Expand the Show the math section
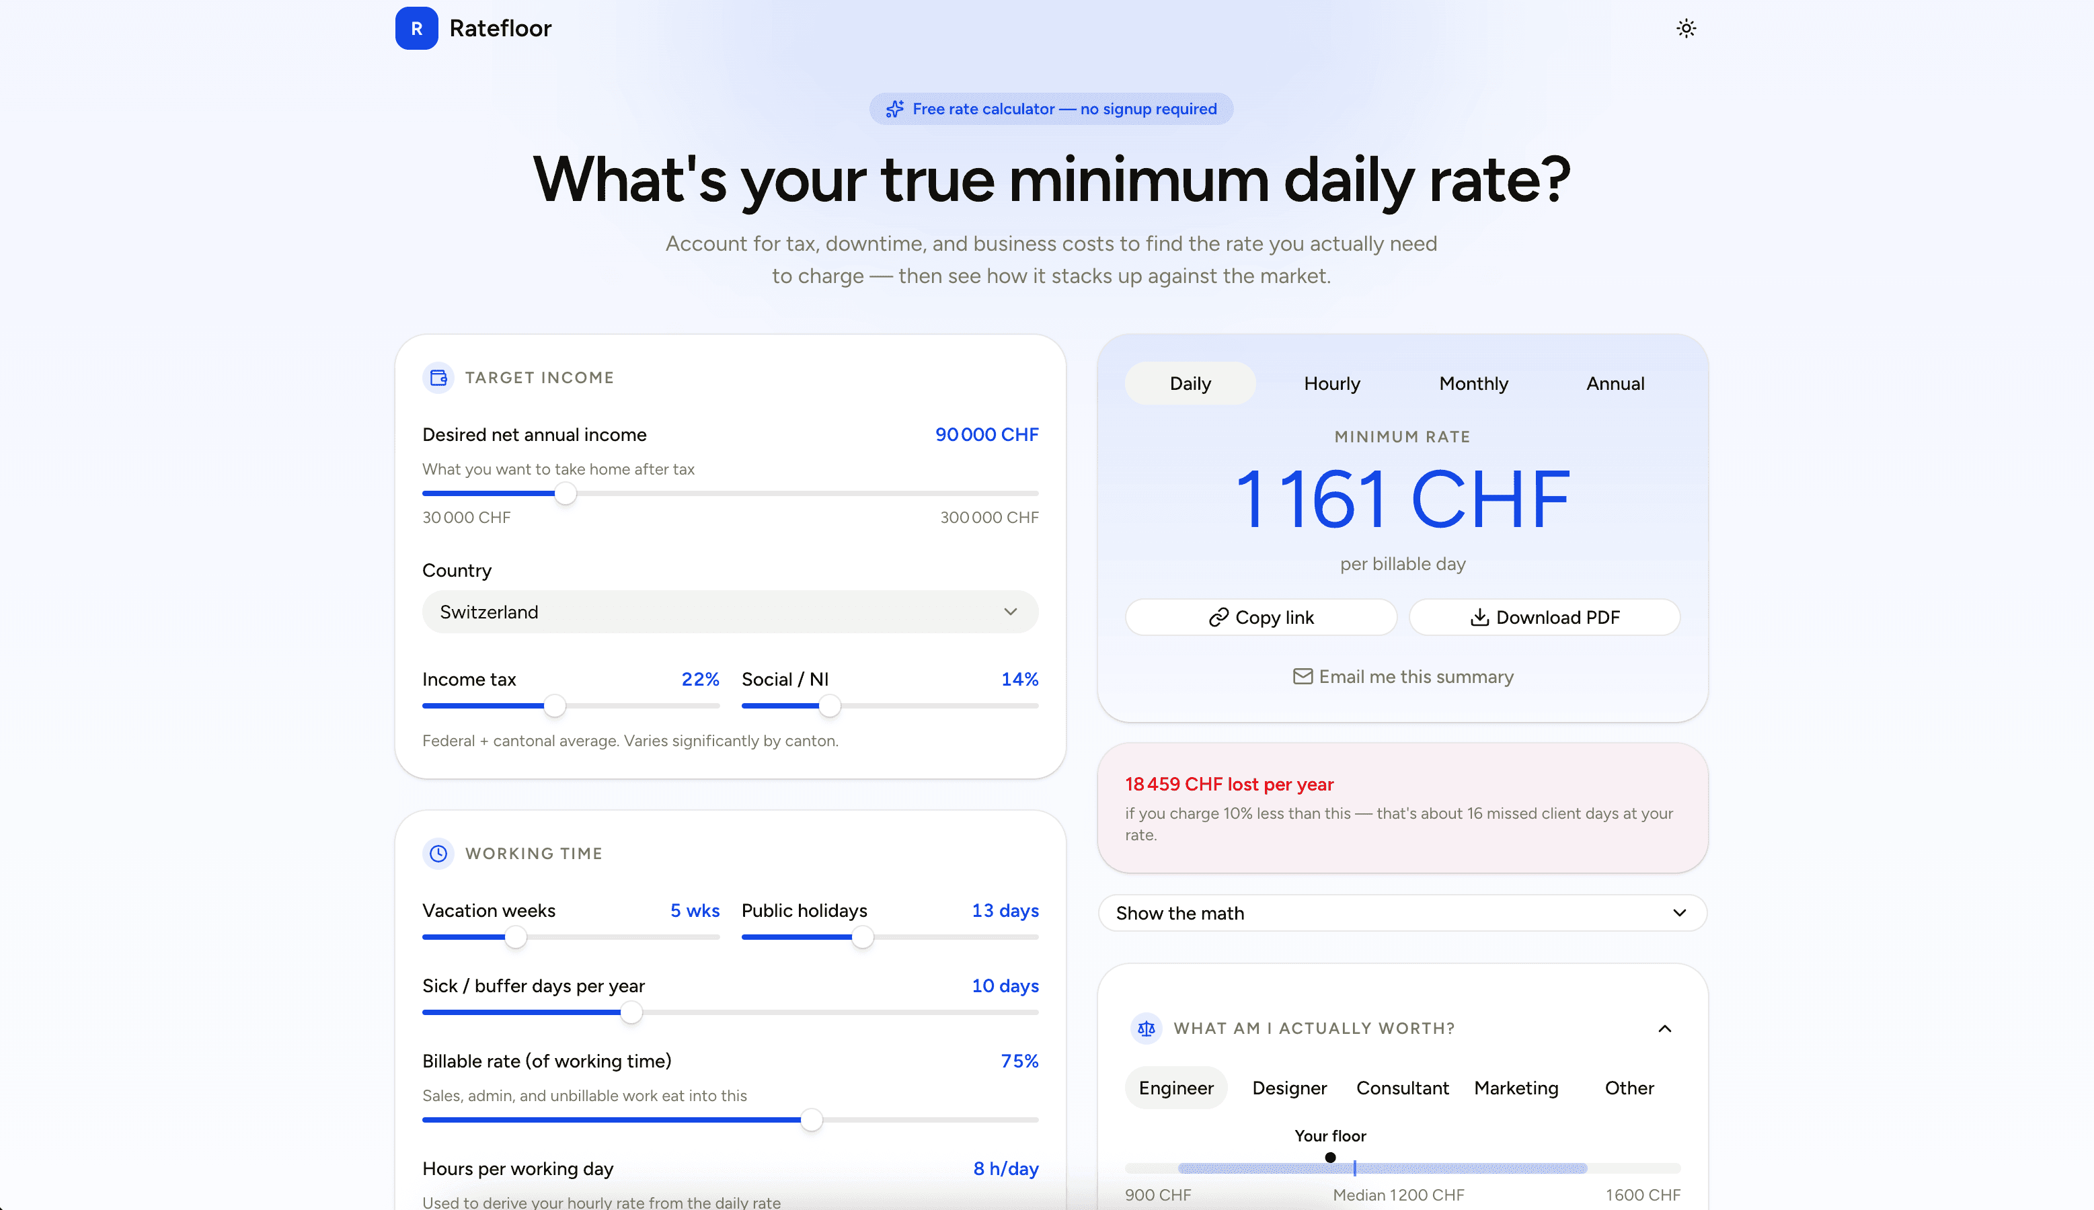Screen dimensions: 2094x1210 pyautogui.click(x=1403, y=913)
